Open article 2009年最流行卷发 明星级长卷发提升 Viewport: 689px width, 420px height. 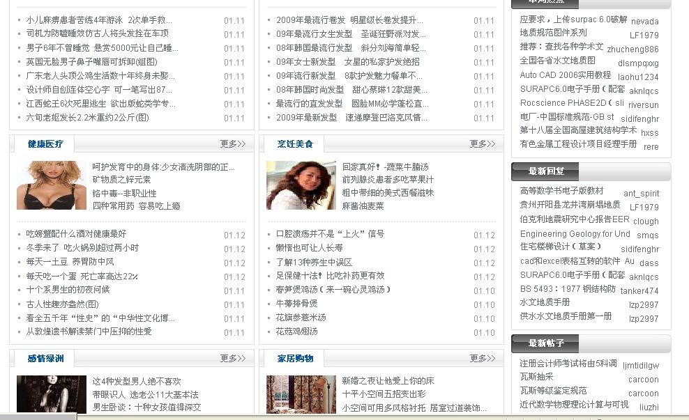coord(349,20)
